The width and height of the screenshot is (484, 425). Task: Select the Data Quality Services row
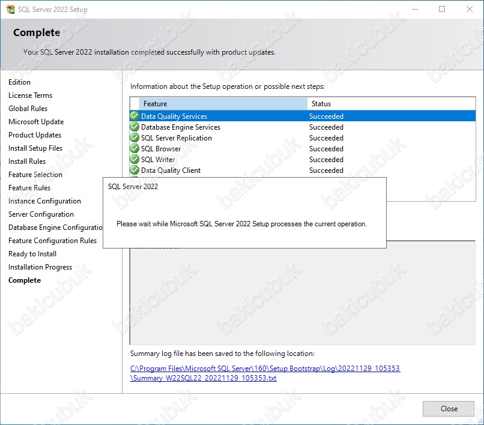(303, 116)
